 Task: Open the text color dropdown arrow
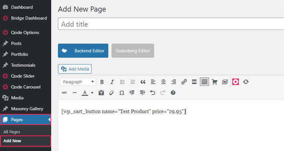point(92,93)
